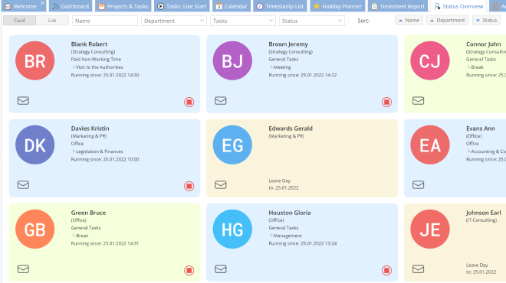Image resolution: width=506 pixels, height=283 pixels.
Task: Sort cards by Department
Action: coord(447,21)
